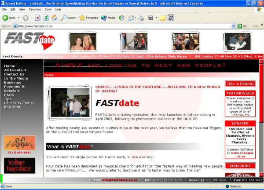The image size is (264, 190).
Task: Open the View menu
Action: click(22, 9)
